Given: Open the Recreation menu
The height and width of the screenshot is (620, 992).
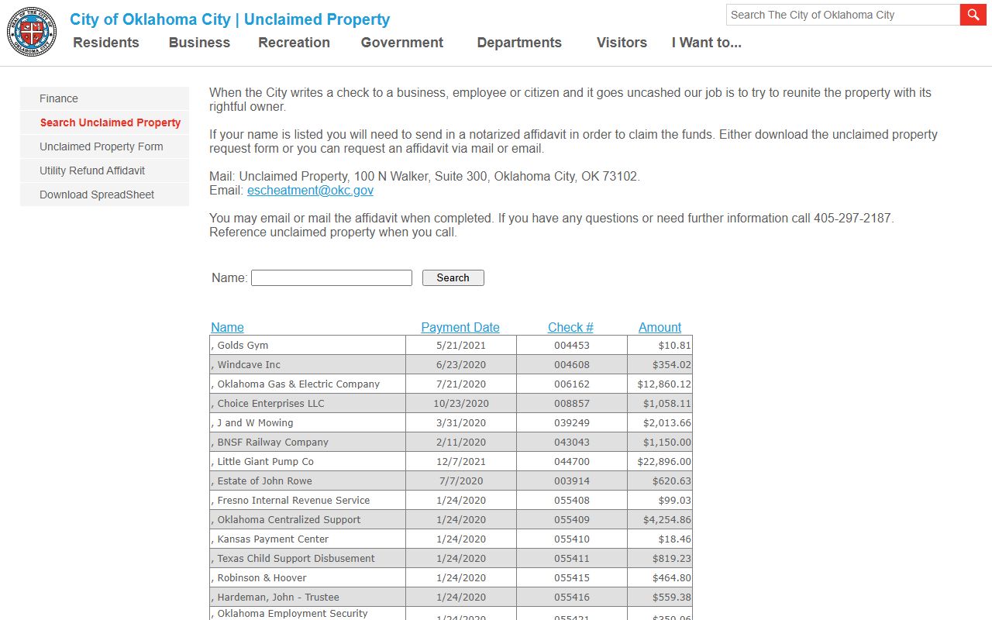Looking at the screenshot, I should (294, 43).
